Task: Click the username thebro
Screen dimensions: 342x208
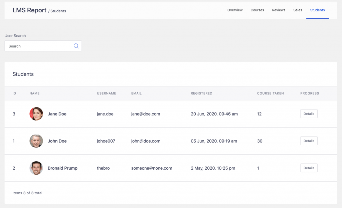Action: (103, 168)
